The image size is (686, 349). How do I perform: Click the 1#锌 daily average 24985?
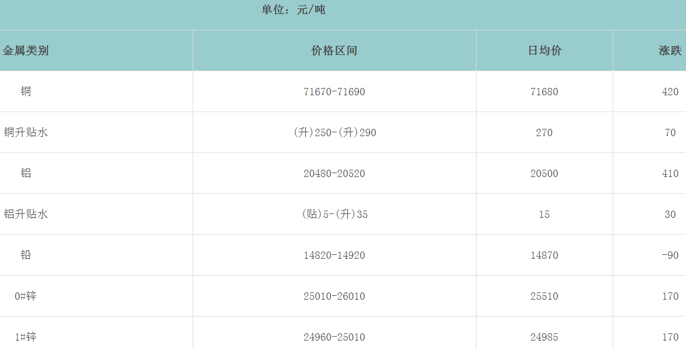point(544,337)
